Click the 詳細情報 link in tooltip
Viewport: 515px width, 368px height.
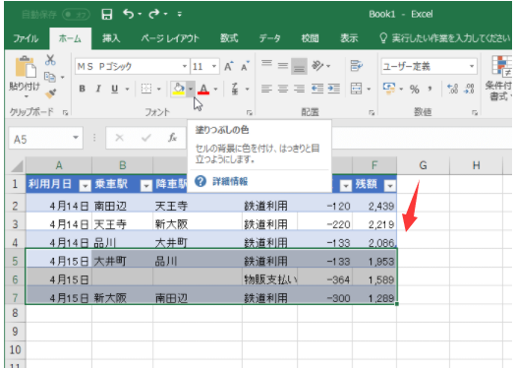pos(230,181)
